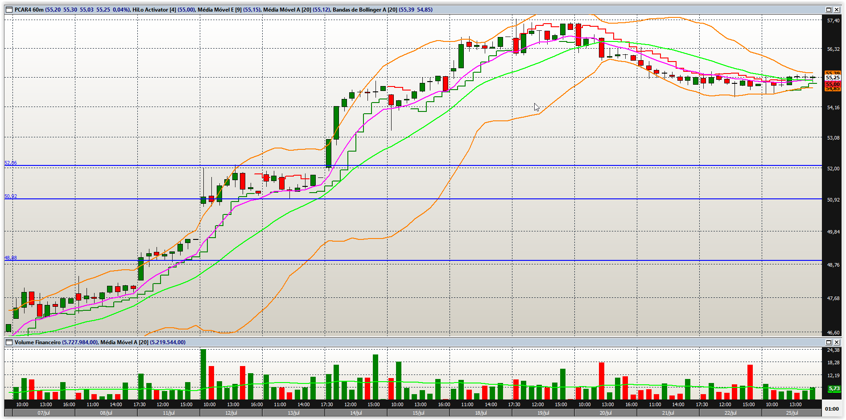Select the blue 50,92 line label at left
This screenshot has width=846, height=420.
[x=11, y=196]
